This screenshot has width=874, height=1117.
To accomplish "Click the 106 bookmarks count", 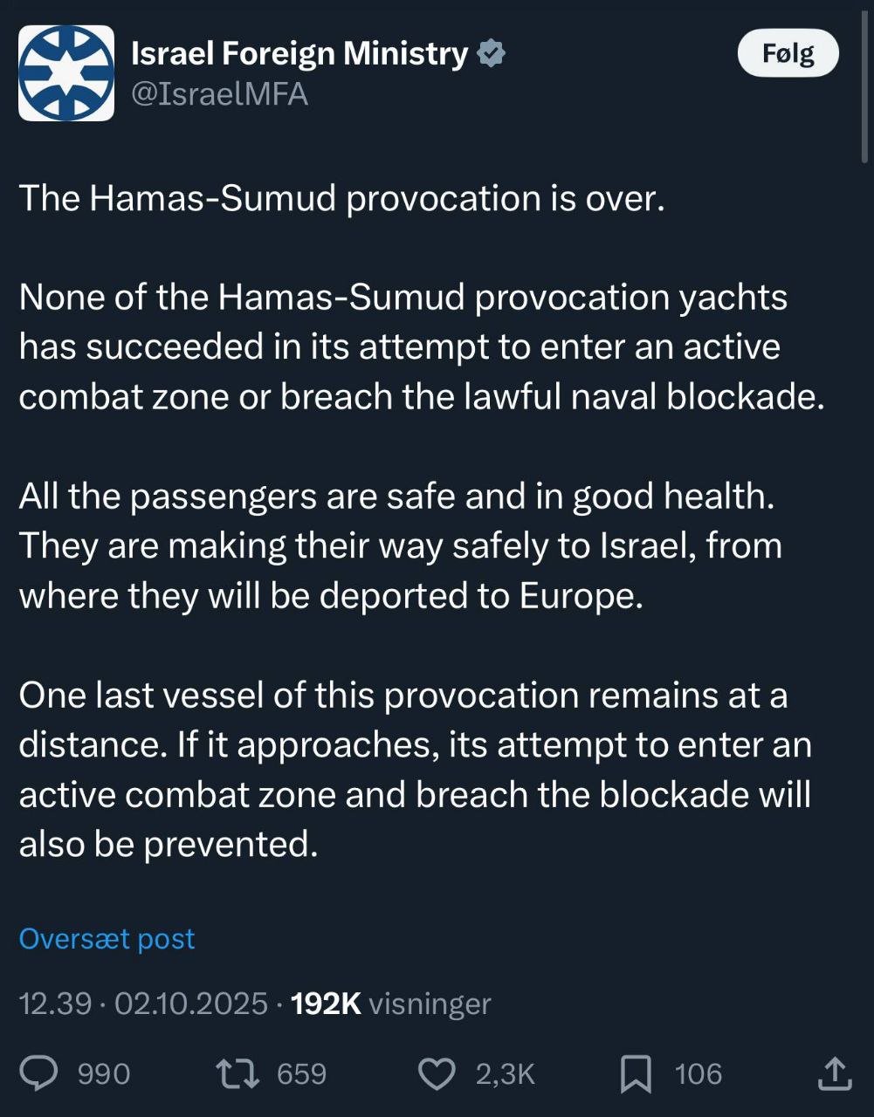I will [698, 1073].
